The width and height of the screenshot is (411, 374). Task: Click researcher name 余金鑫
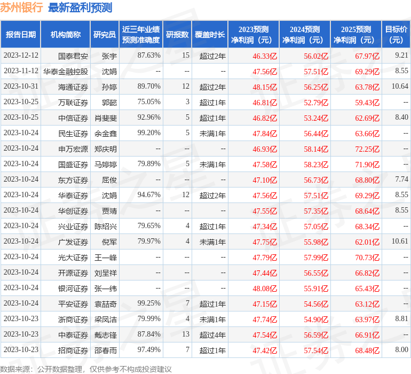106,134
